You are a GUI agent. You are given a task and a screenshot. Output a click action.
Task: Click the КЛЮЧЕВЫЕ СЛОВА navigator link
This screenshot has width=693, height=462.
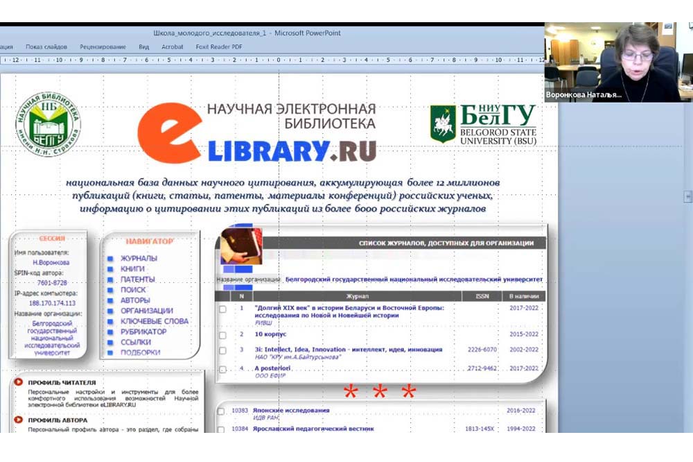pyautogui.click(x=154, y=321)
